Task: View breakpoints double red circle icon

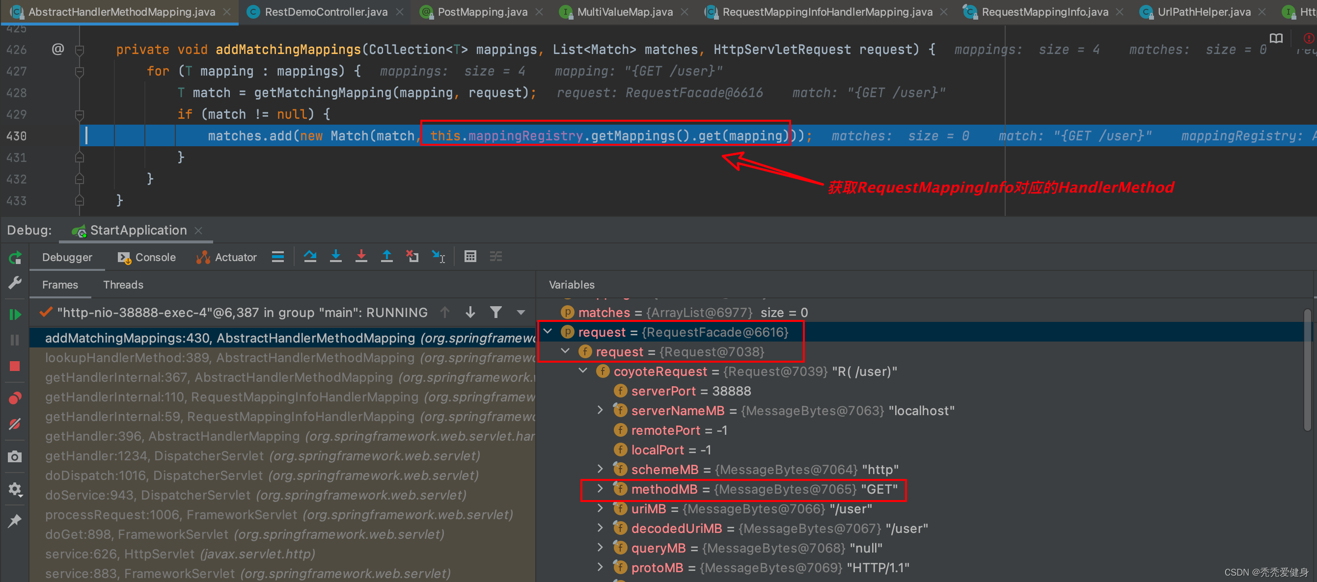Action: (15, 397)
